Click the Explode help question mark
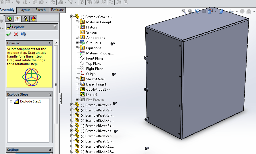Viewport: 256px width, 154px height. coord(55,27)
